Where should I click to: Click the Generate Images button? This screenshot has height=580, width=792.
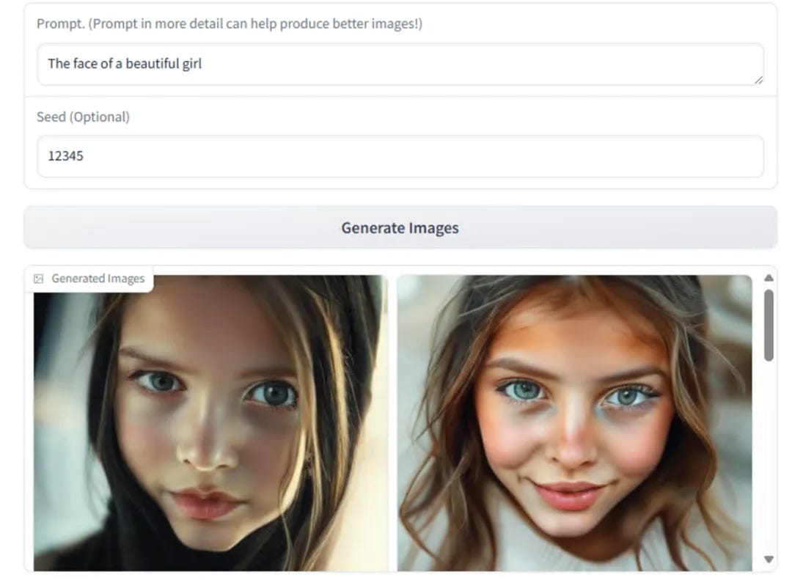pyautogui.click(x=400, y=227)
